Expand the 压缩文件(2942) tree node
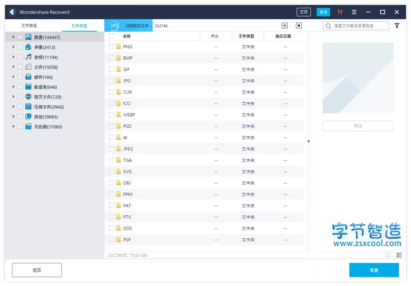The width and height of the screenshot is (411, 286). click(13, 106)
